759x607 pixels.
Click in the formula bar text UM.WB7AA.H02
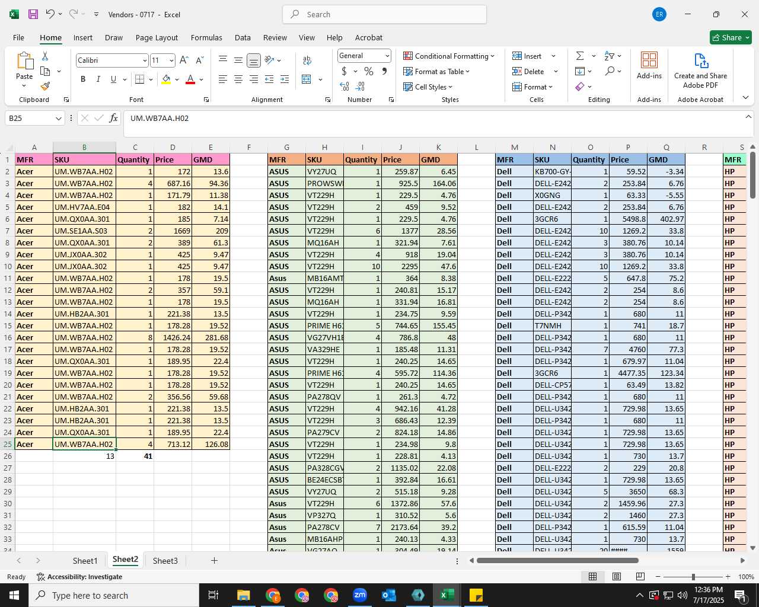(160, 119)
